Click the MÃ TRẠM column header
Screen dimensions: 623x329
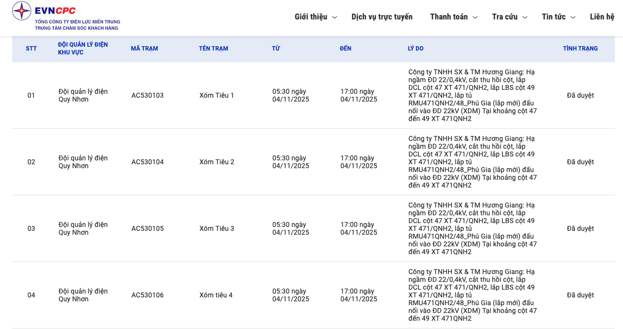coord(144,49)
